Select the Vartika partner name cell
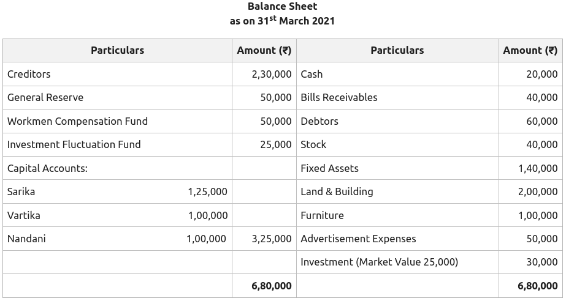The height and width of the screenshot is (301, 566). tap(24, 215)
